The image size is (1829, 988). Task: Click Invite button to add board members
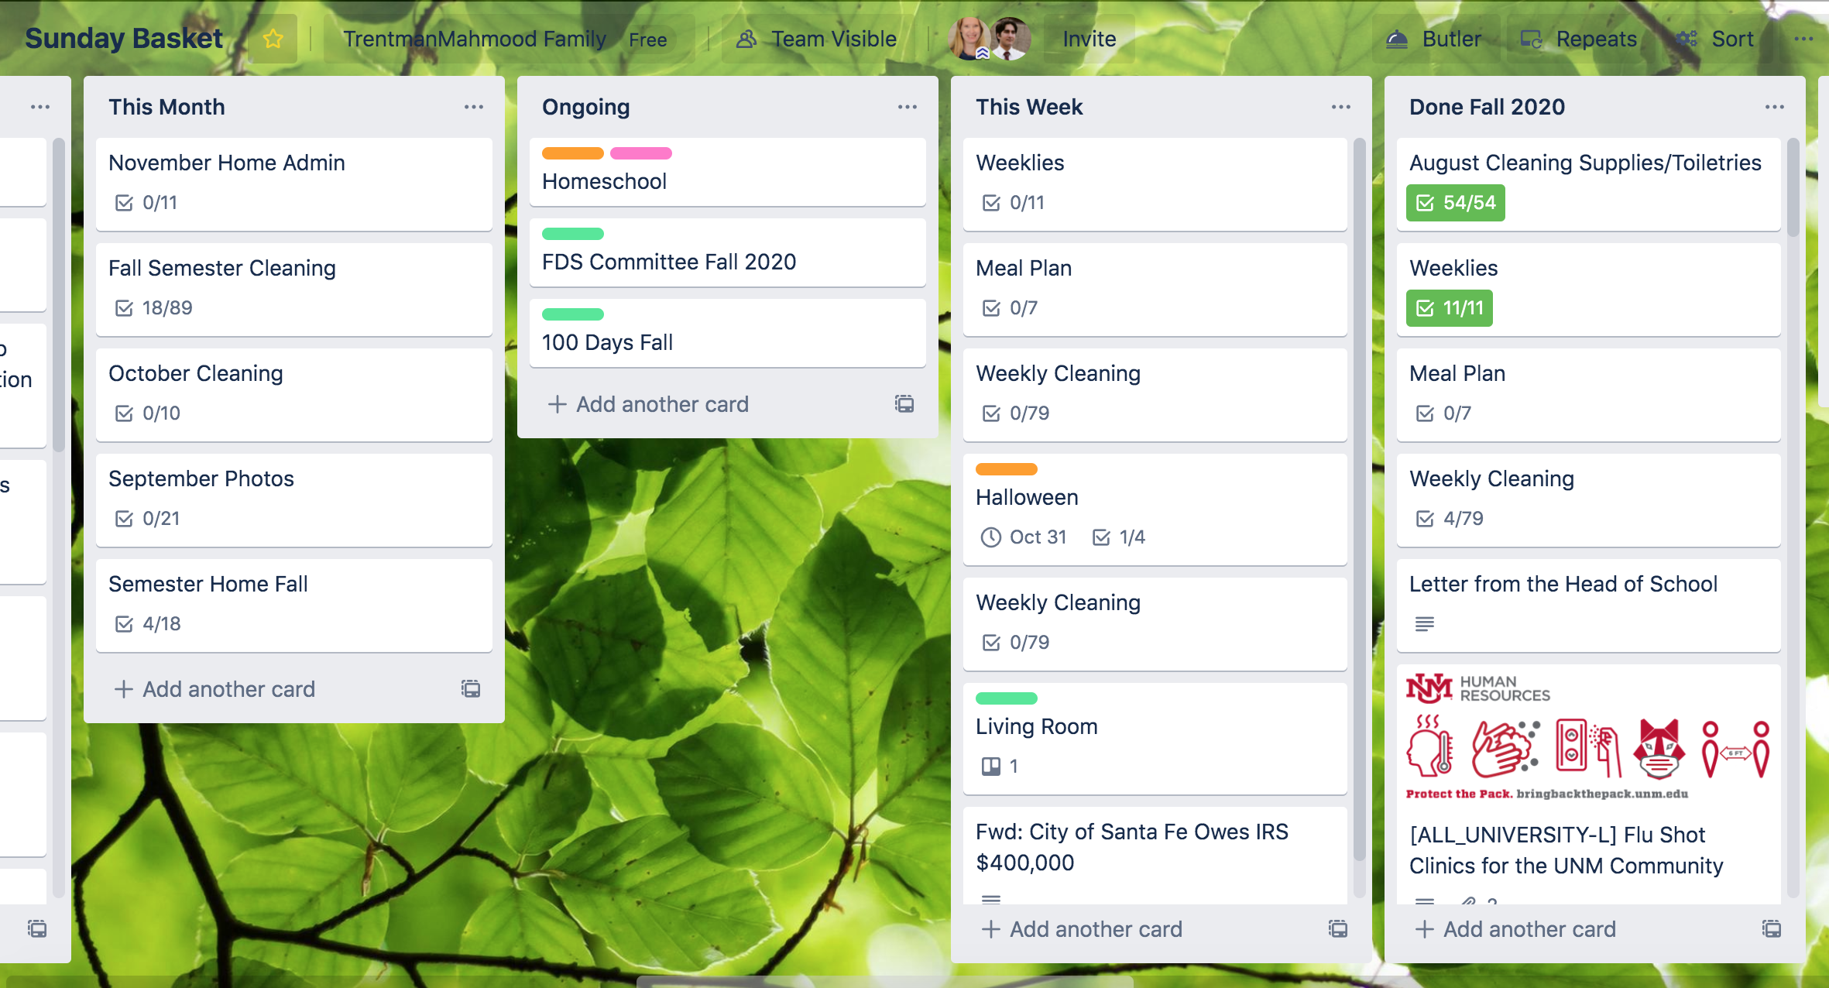[1086, 38]
